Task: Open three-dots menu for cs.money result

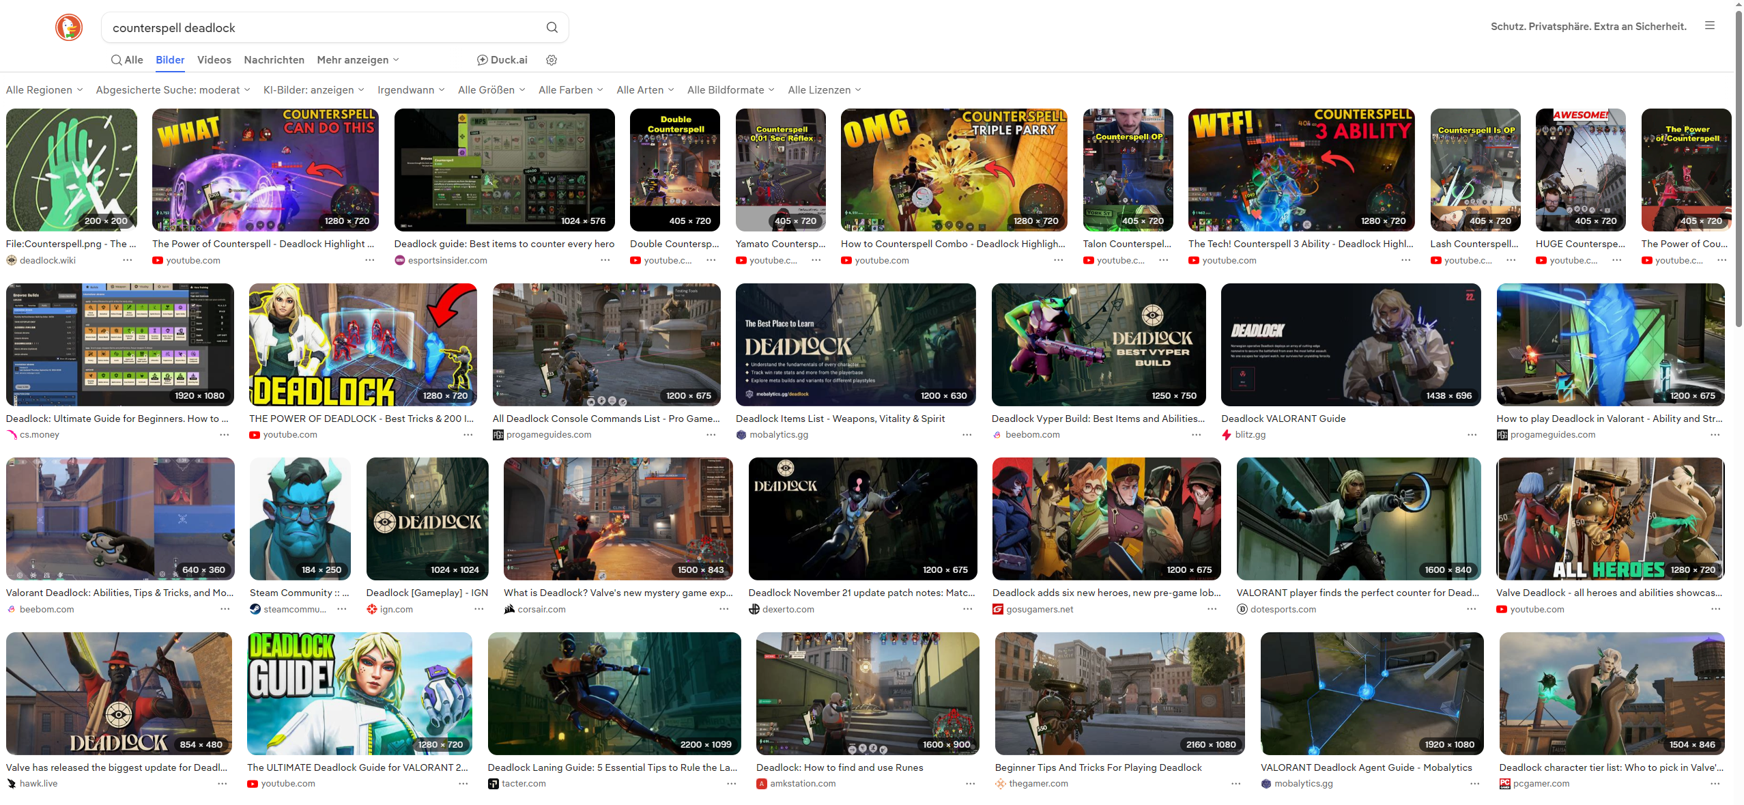Action: pyautogui.click(x=225, y=435)
